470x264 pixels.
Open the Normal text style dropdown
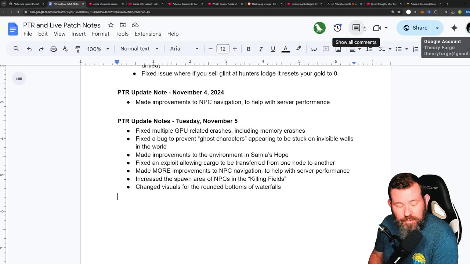(x=139, y=49)
